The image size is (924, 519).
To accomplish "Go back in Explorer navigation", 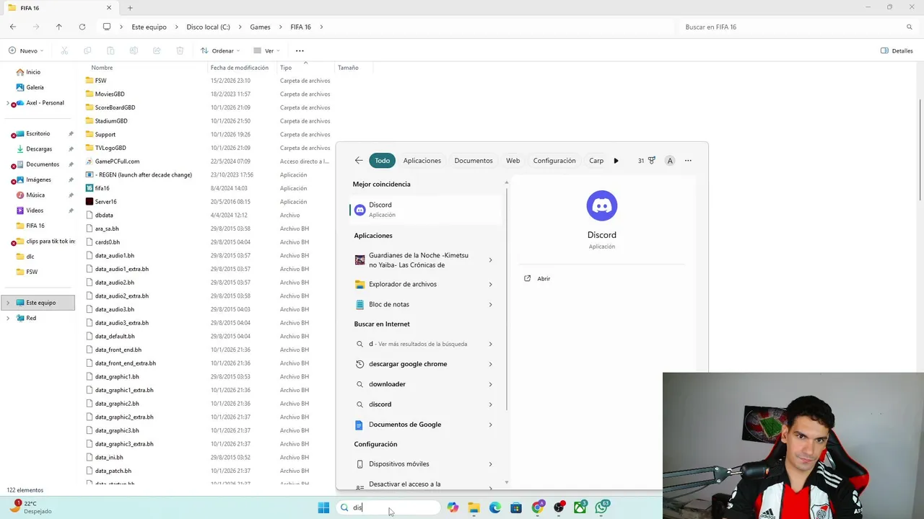I will [x=12, y=27].
